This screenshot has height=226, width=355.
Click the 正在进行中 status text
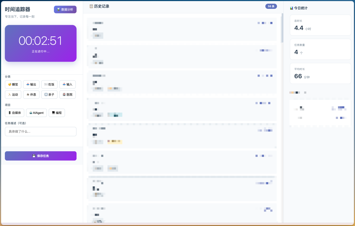[40, 51]
